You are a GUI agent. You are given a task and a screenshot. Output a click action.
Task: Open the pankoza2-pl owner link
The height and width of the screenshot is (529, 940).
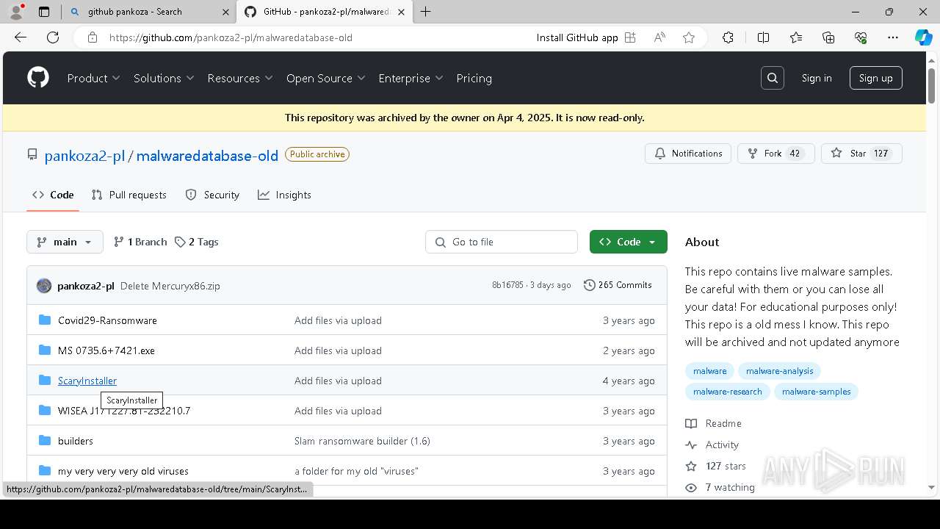pyautogui.click(x=85, y=155)
